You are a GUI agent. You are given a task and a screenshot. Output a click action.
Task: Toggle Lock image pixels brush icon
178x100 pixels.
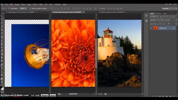tap(158, 24)
